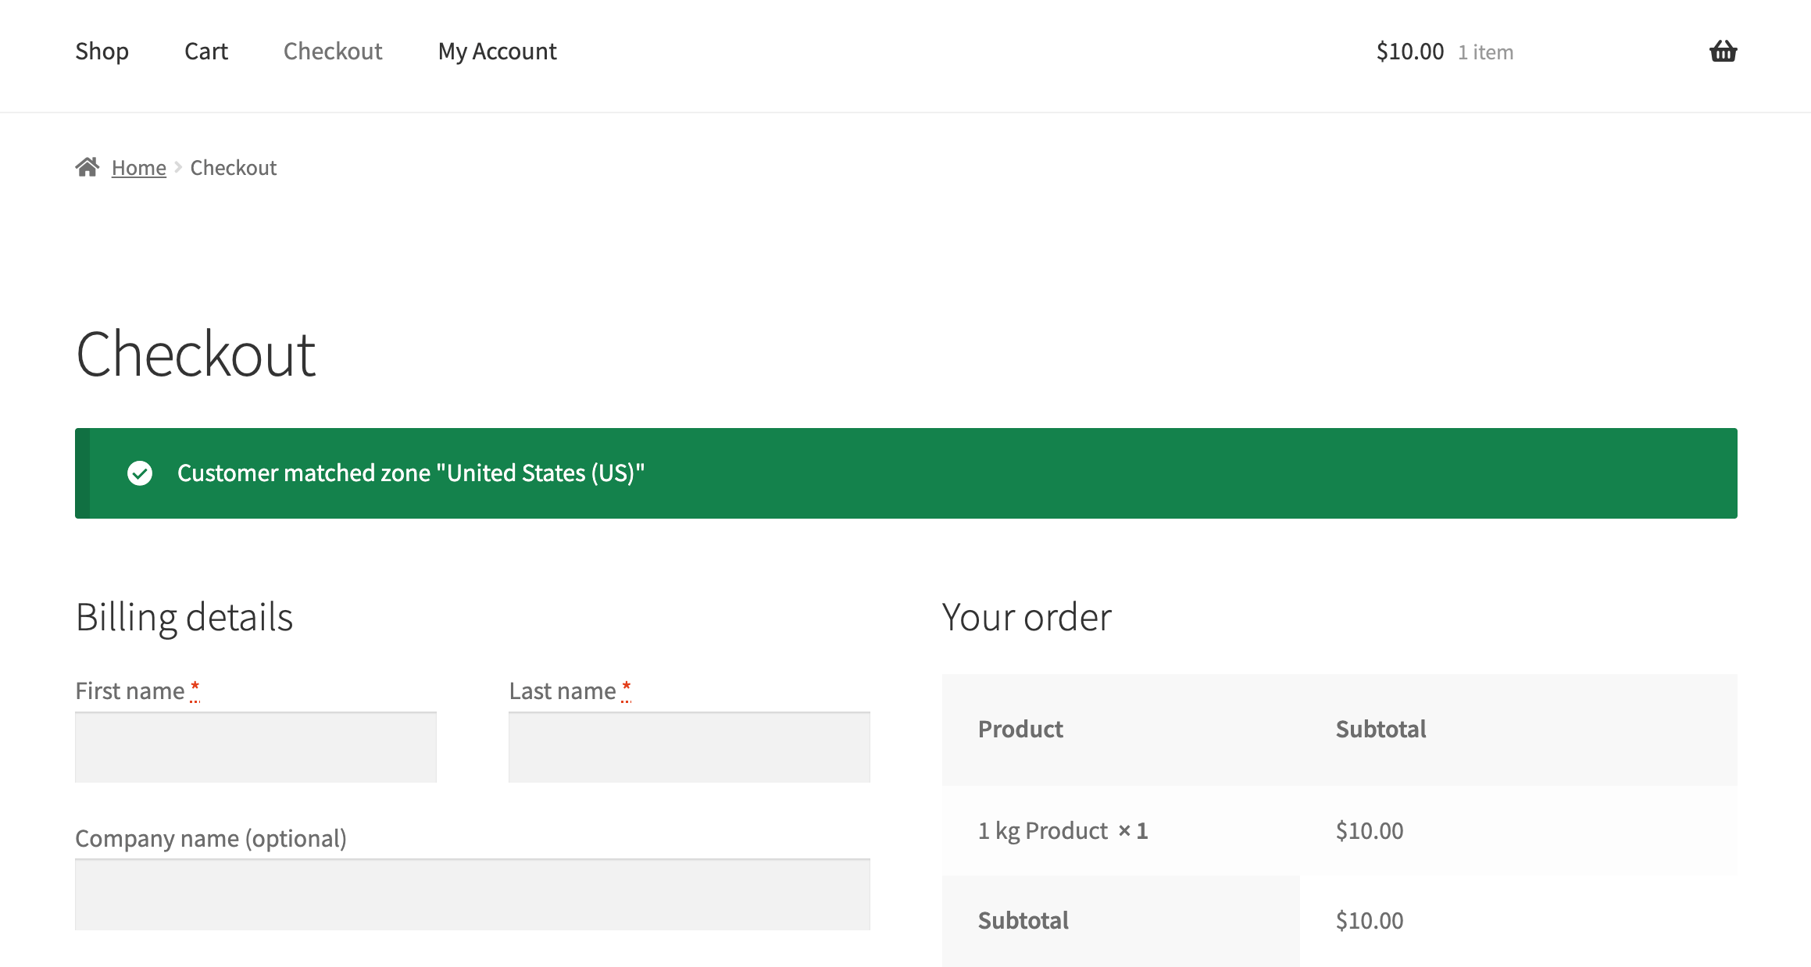Image resolution: width=1811 pixels, height=967 pixels.
Task: Select My Account in the navigation bar
Action: [497, 51]
